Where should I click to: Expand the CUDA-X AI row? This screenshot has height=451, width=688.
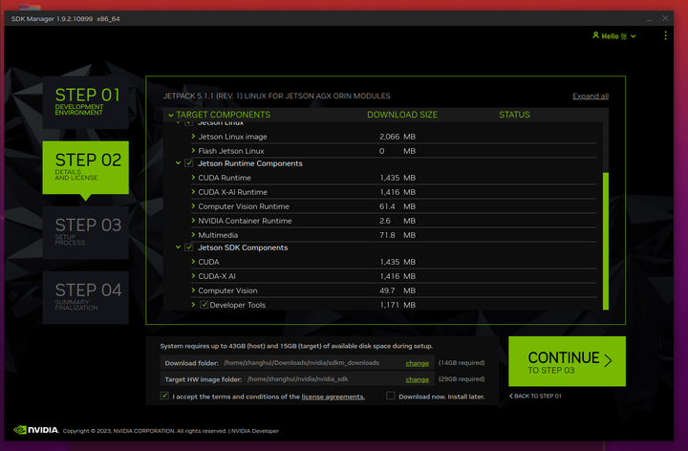(193, 276)
